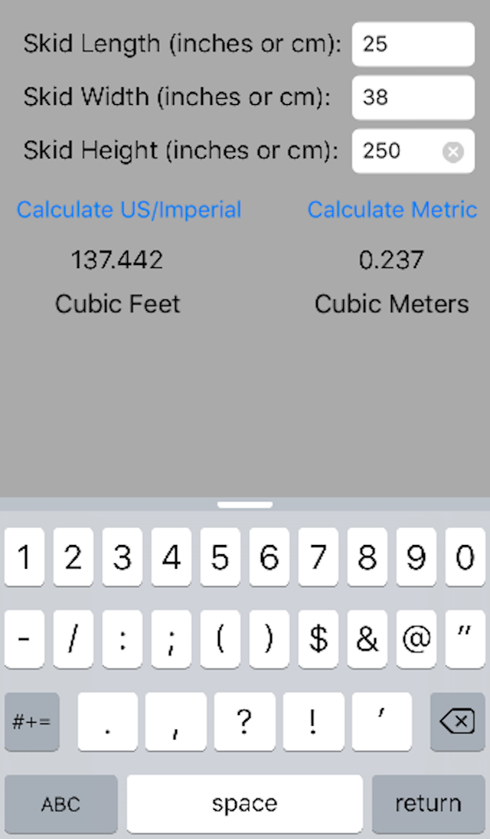Type digit 5 on keyboard
This screenshot has width=490, height=839.
point(220,557)
